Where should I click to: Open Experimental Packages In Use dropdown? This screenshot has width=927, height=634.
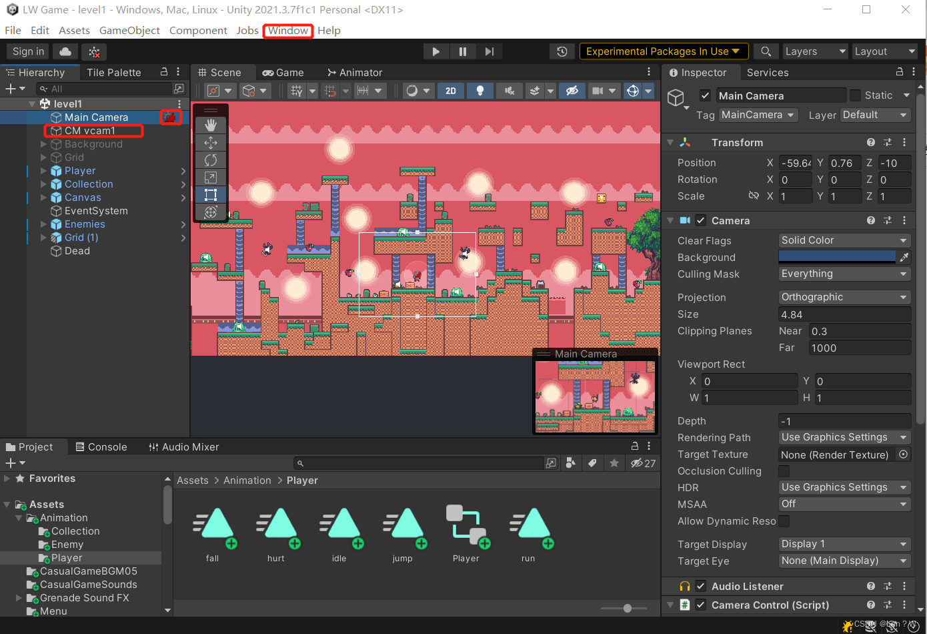point(664,51)
